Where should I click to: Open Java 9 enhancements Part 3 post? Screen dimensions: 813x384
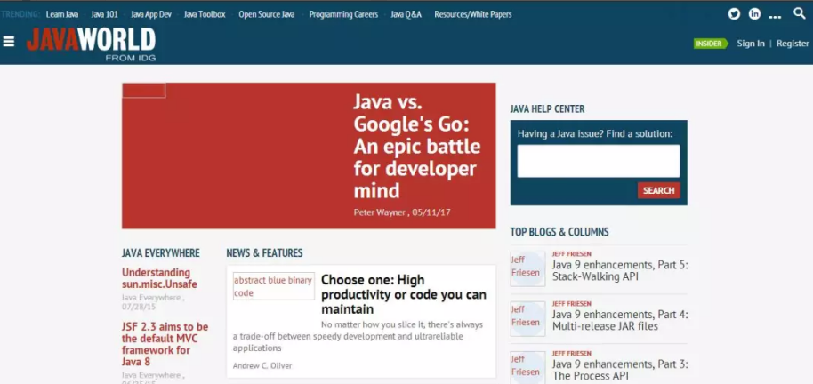coord(620,370)
